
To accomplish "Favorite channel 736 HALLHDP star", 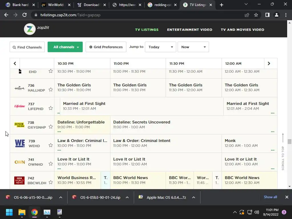I will coord(51,90).
